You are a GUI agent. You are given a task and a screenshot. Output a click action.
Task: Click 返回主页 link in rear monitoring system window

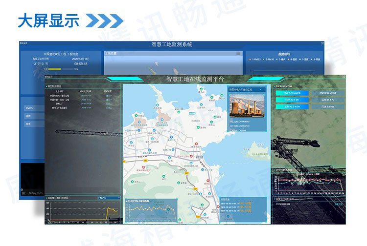(x=23, y=43)
